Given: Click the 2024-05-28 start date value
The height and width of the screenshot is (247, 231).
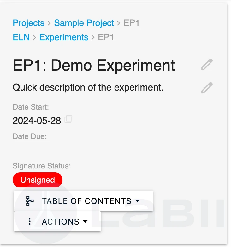Looking at the screenshot, I should 37,121.
